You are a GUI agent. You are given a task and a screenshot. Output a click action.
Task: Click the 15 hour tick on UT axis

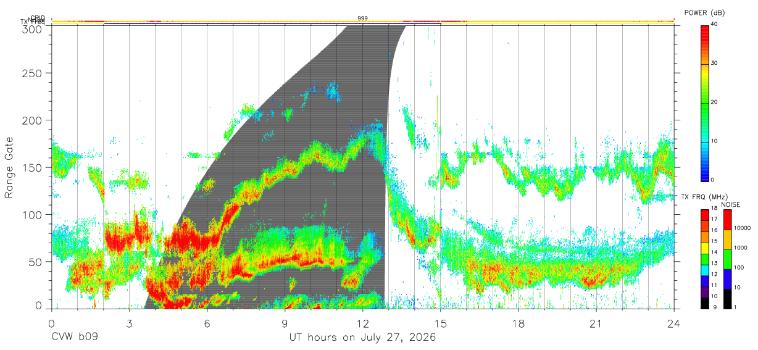coord(441,323)
